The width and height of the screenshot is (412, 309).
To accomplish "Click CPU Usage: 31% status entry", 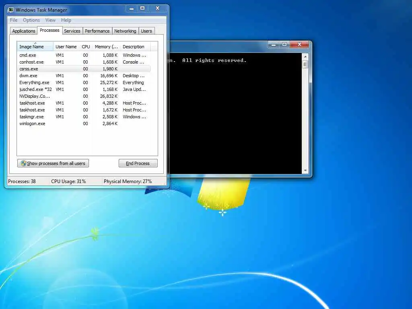I will pos(68,181).
